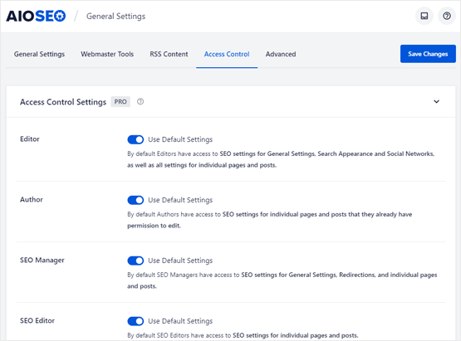
Task: Go to the RSS Content tab
Action: point(169,54)
